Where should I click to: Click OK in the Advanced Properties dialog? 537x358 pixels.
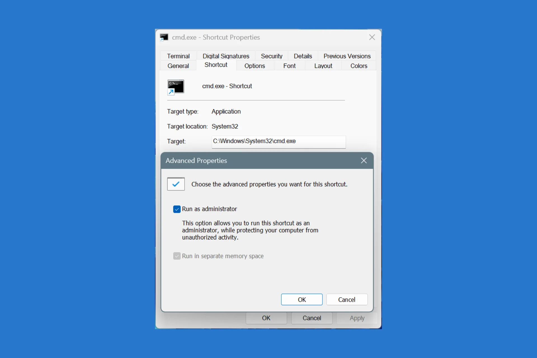302,299
